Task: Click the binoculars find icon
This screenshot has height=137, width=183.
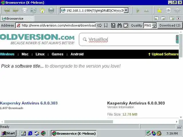Action: [120, 25]
